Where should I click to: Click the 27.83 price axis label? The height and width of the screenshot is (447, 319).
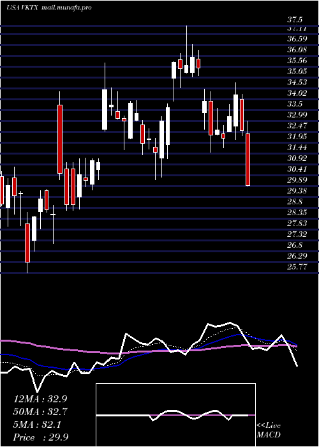pyautogui.click(x=297, y=223)
